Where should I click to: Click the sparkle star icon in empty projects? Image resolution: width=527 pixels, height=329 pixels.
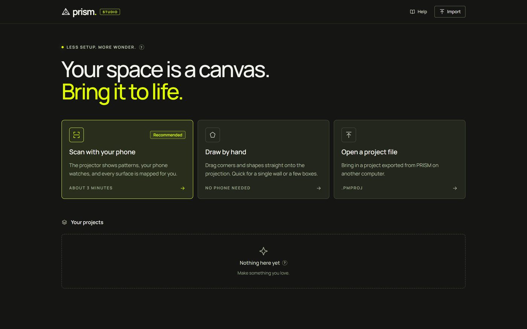tap(263, 251)
